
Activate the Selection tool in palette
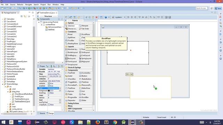70,26
